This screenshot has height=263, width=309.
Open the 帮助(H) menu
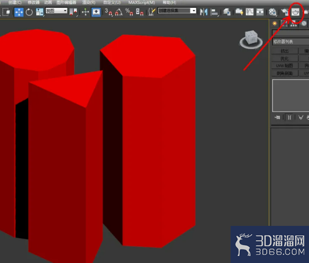(x=169, y=3)
